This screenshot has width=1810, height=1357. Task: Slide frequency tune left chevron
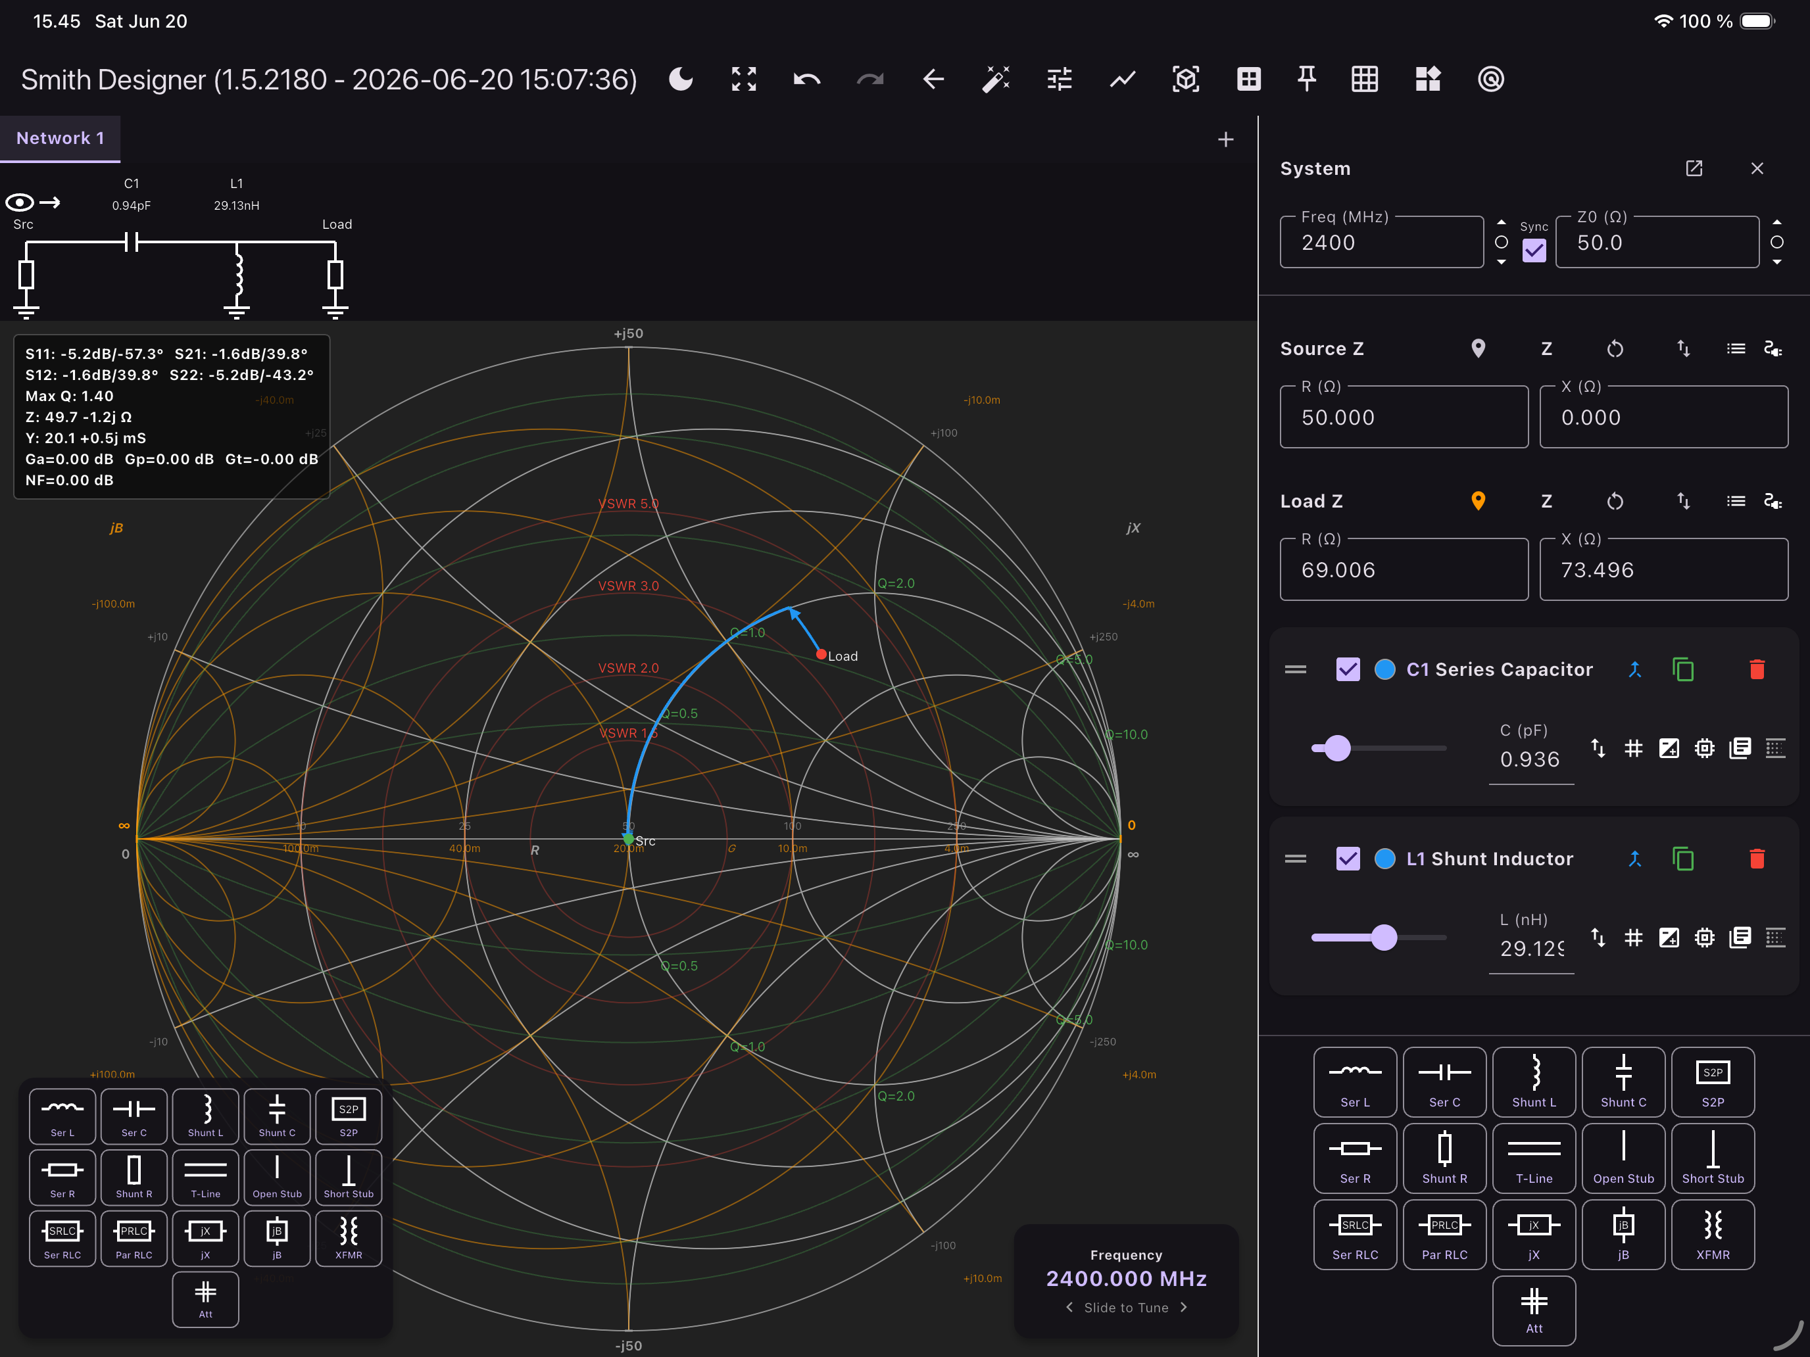1069,1307
